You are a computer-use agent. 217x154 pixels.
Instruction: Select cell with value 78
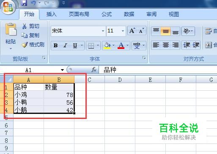click(59, 95)
